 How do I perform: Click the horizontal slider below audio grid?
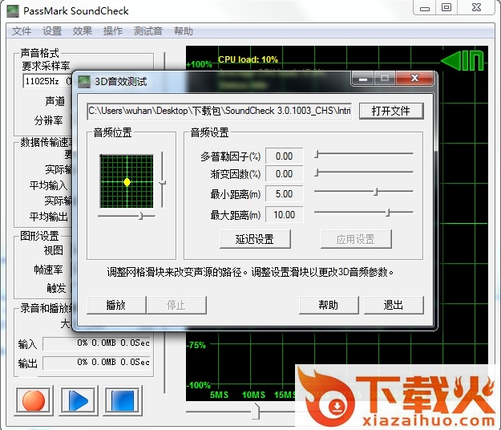[141, 217]
